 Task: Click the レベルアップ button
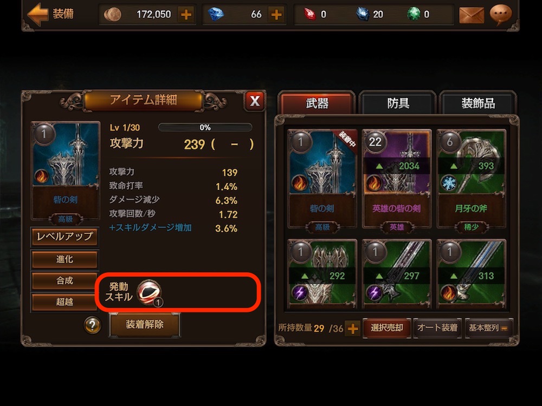click(64, 237)
